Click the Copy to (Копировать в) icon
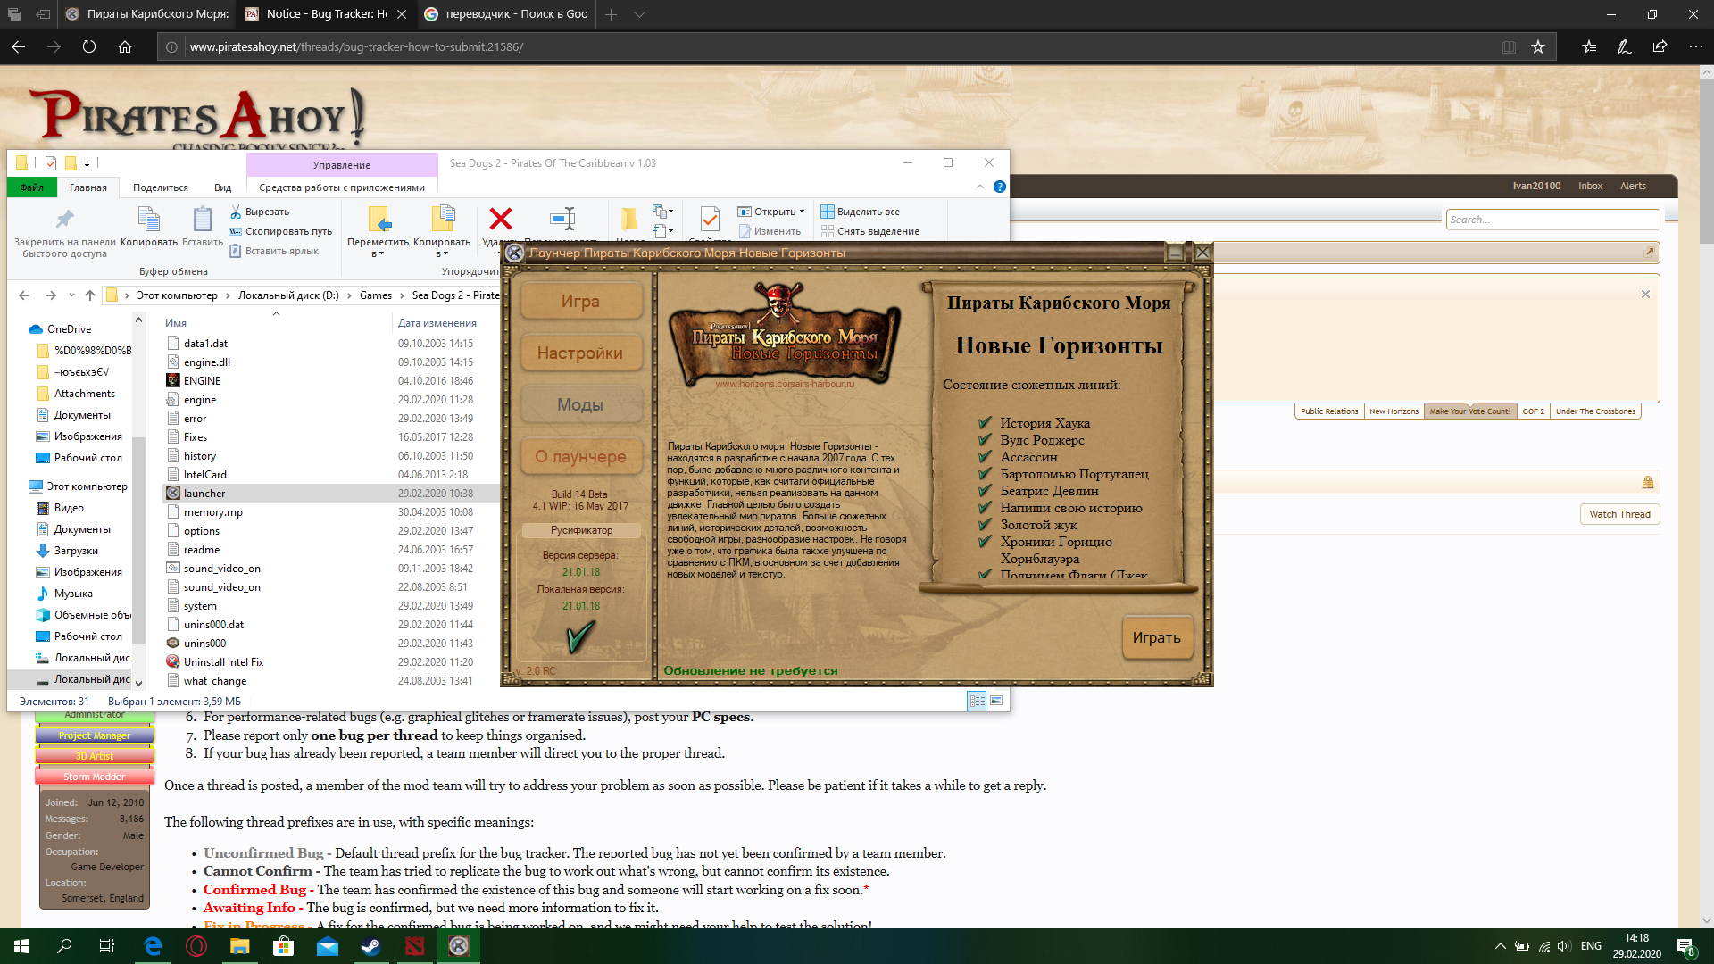This screenshot has width=1714, height=964. coord(443,220)
